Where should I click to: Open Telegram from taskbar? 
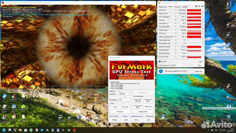click(x=42, y=130)
